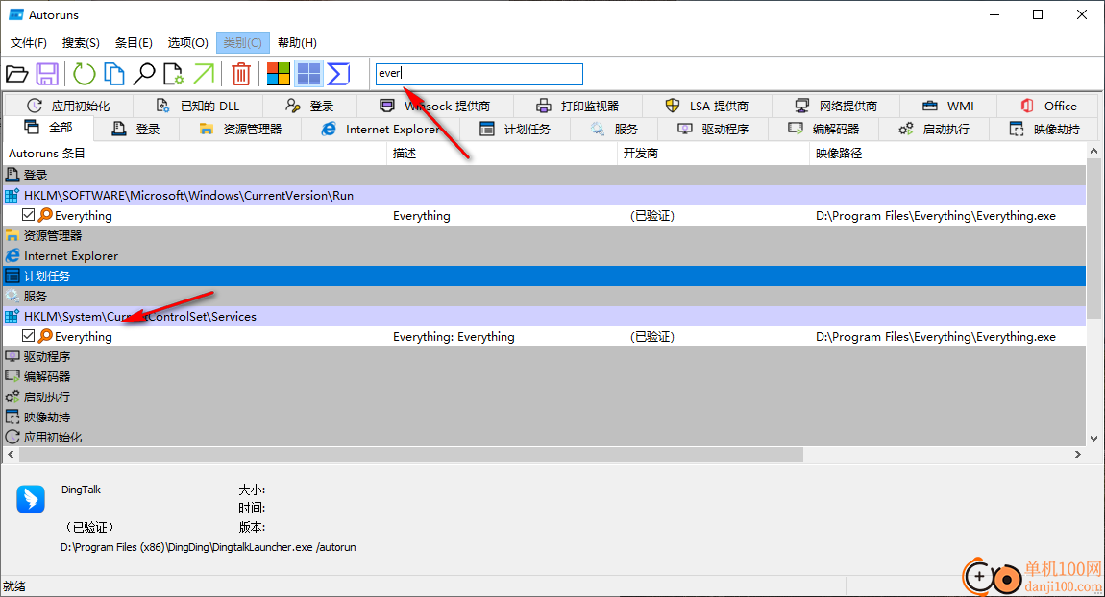
Task: Select HKLM CurrentControlSet Services key row
Action: coord(544,316)
